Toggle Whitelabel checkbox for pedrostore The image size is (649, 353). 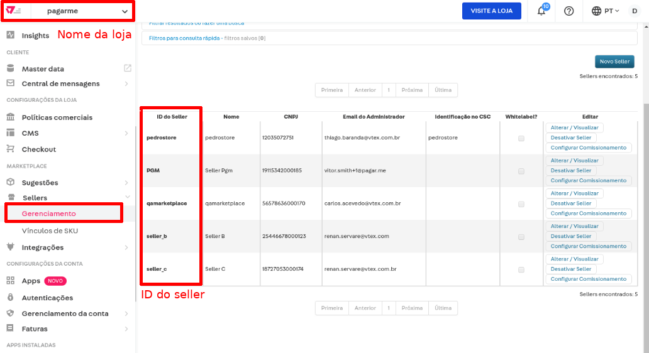pyautogui.click(x=521, y=138)
